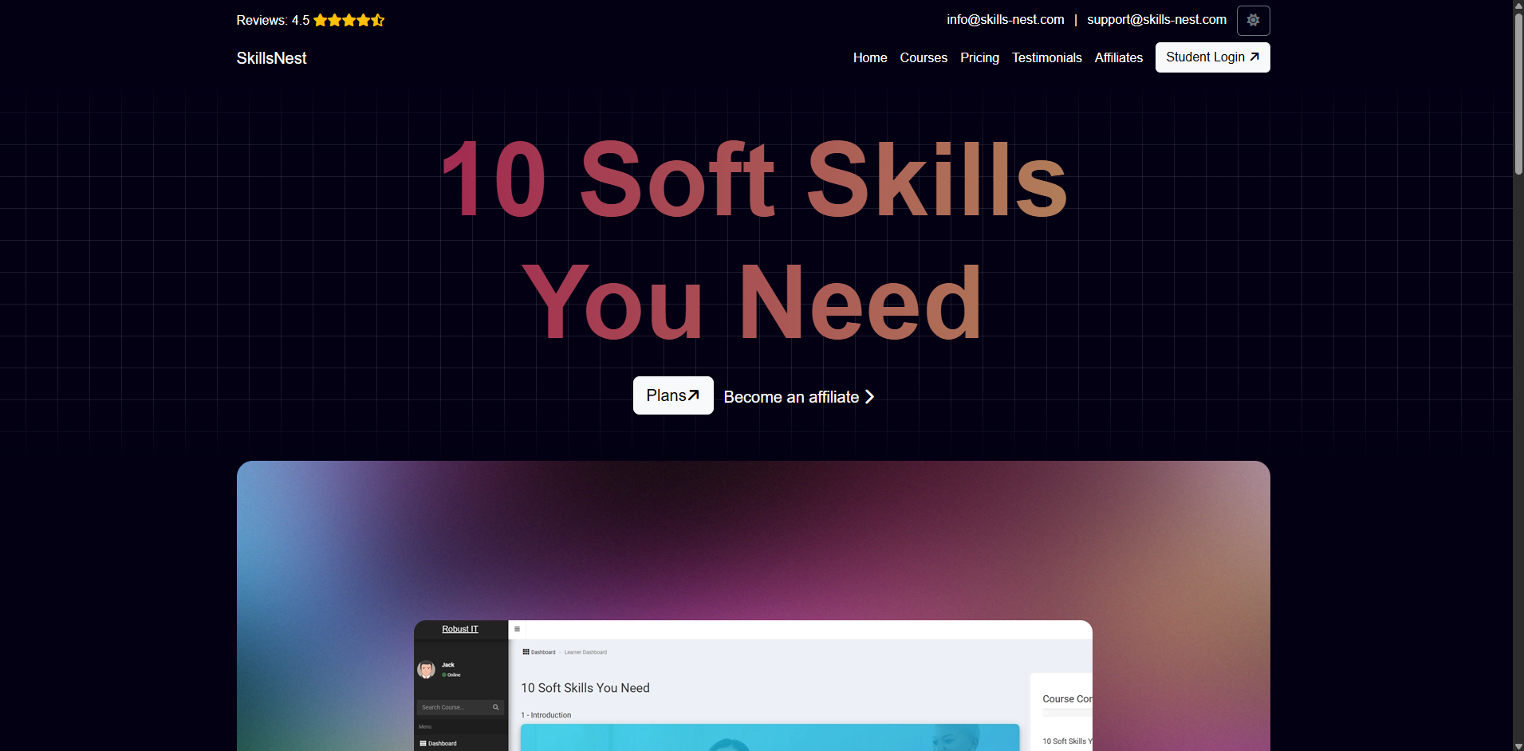The image size is (1524, 751).
Task: Click the Robust IT link in preview
Action: (460, 629)
